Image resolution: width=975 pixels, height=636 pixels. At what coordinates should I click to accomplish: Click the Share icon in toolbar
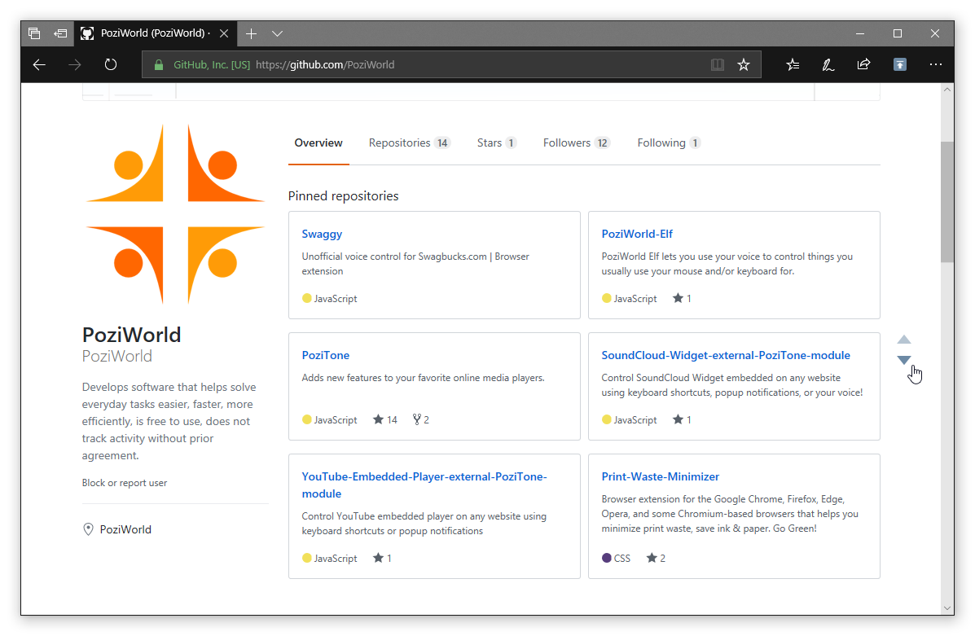tap(863, 64)
